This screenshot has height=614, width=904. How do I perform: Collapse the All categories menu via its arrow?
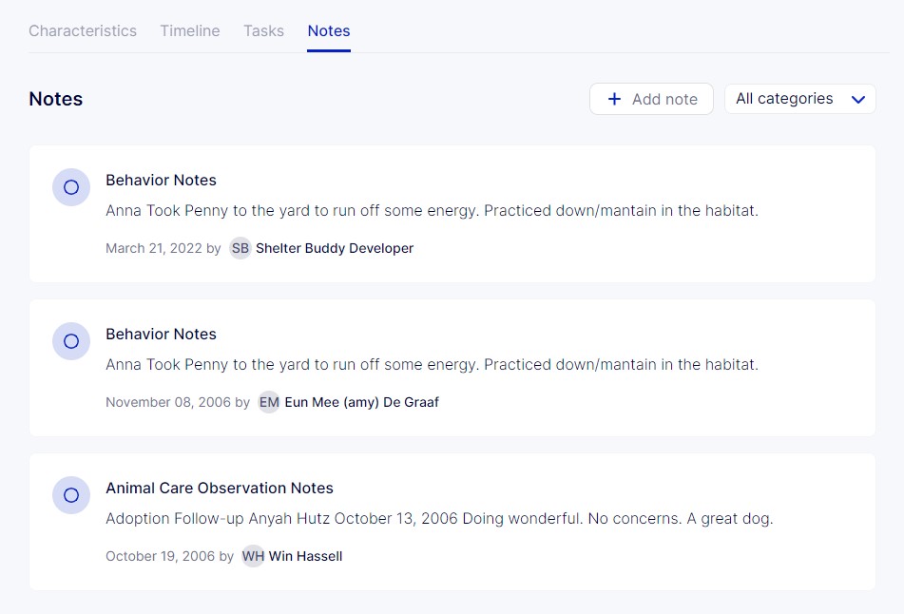(858, 98)
